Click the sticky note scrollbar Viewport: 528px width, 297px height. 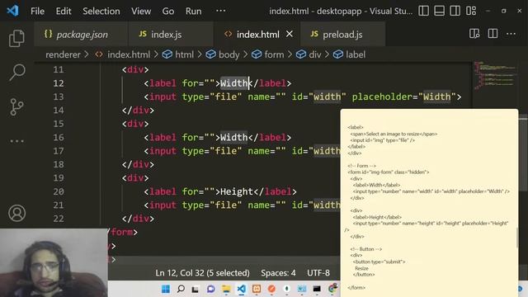point(517,238)
